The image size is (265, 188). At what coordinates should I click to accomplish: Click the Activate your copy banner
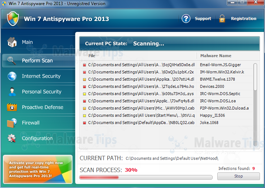[x=38, y=170]
